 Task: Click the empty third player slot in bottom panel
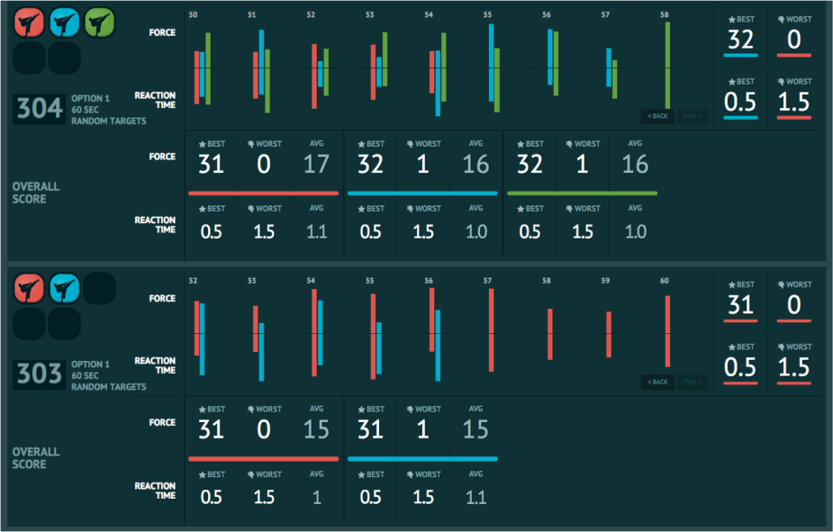(x=99, y=288)
